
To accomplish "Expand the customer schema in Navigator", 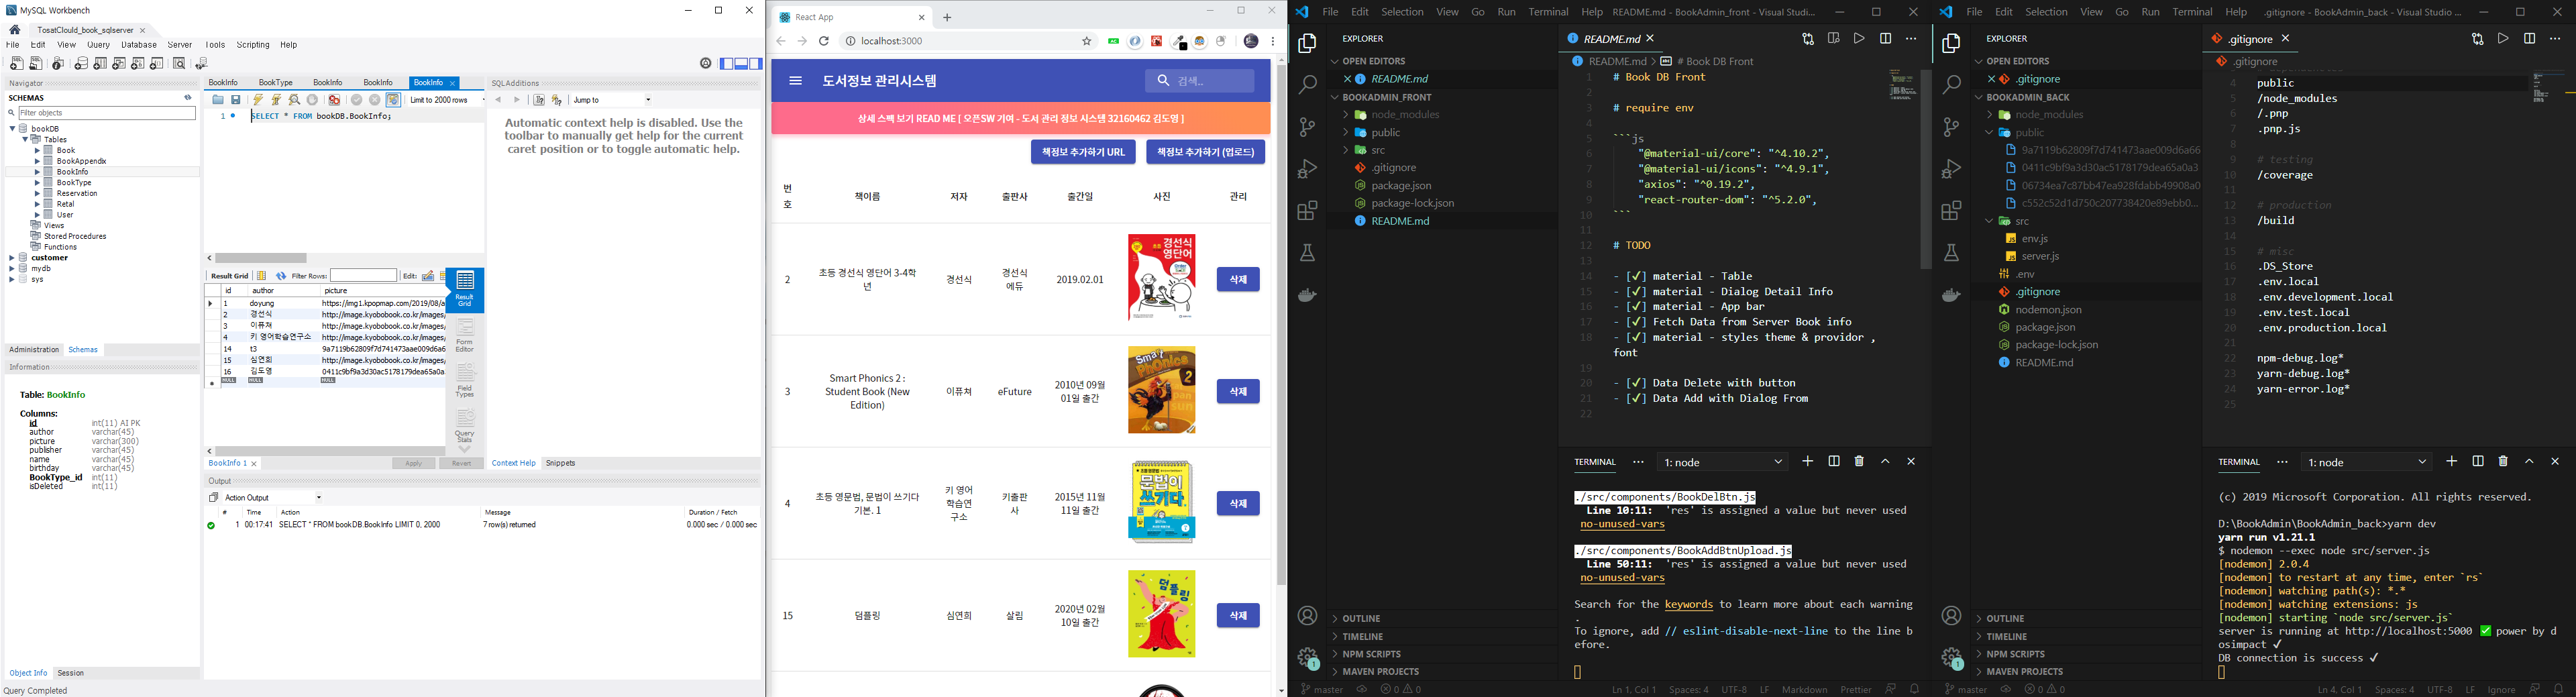I will click(12, 258).
